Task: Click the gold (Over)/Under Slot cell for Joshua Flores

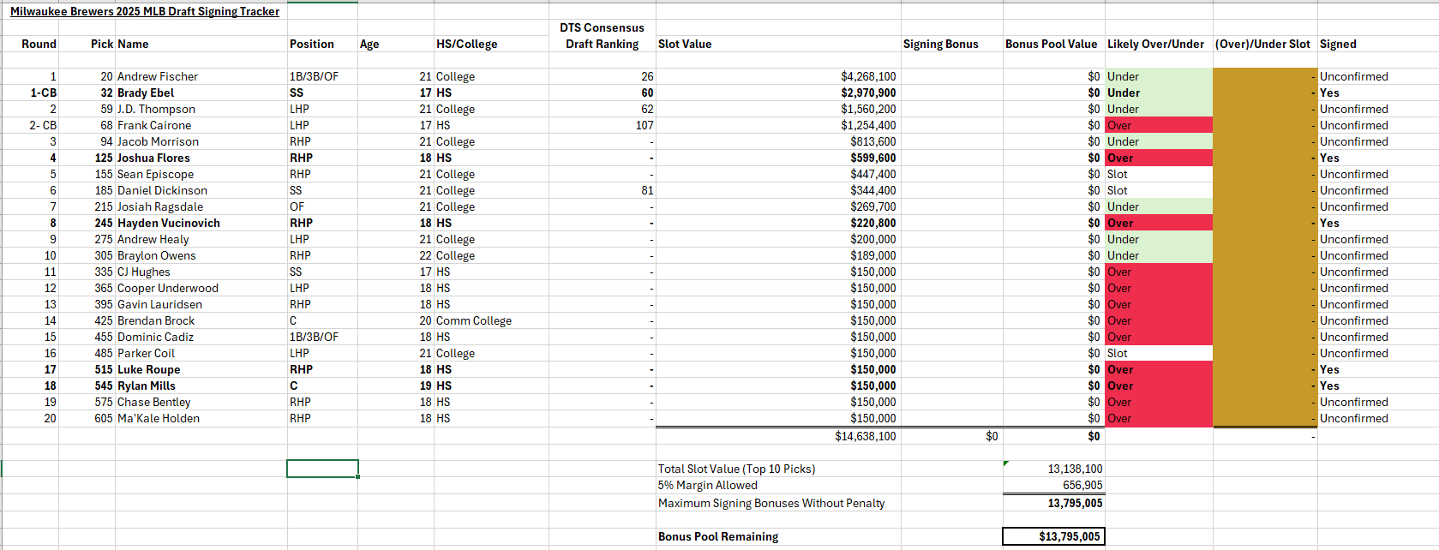Action: tap(1264, 158)
